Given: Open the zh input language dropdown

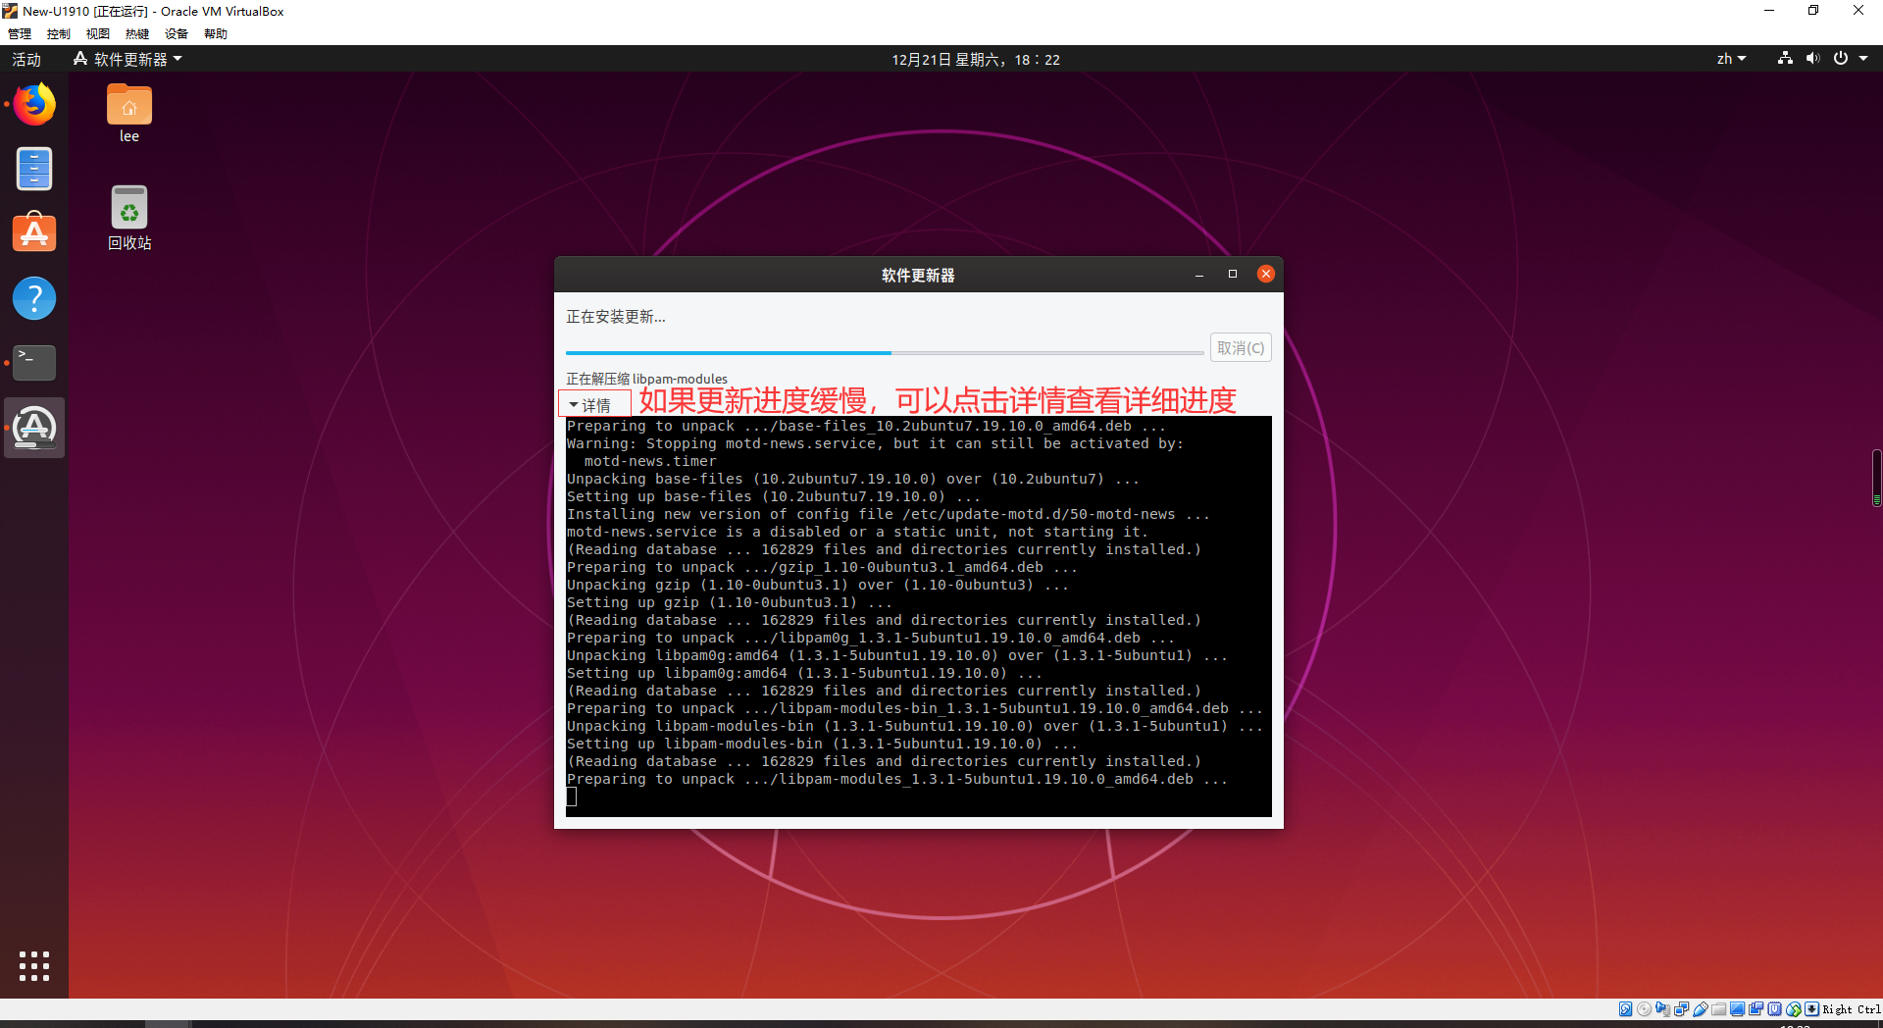Looking at the screenshot, I should coord(1731,59).
